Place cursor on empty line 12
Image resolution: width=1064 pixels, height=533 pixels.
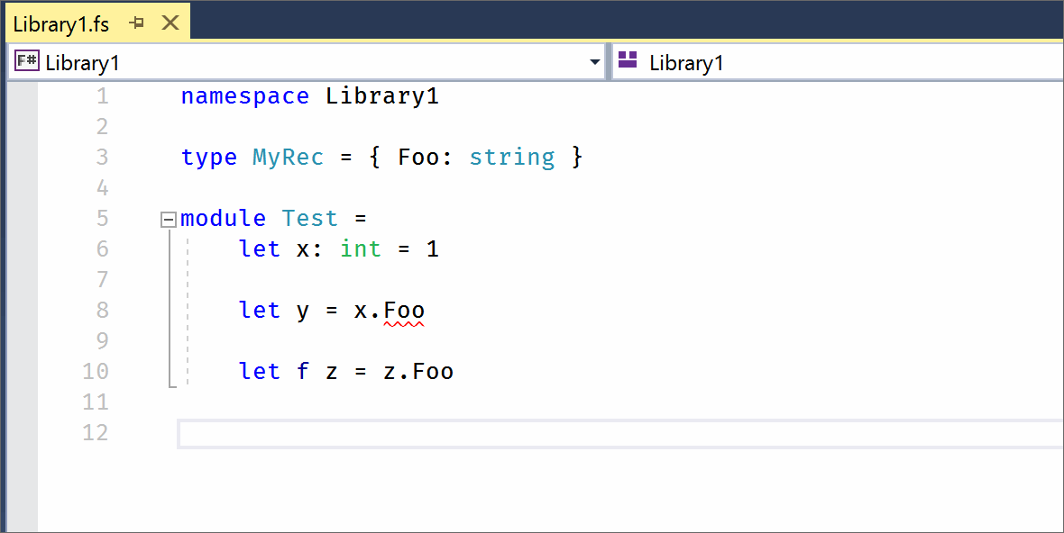620,433
